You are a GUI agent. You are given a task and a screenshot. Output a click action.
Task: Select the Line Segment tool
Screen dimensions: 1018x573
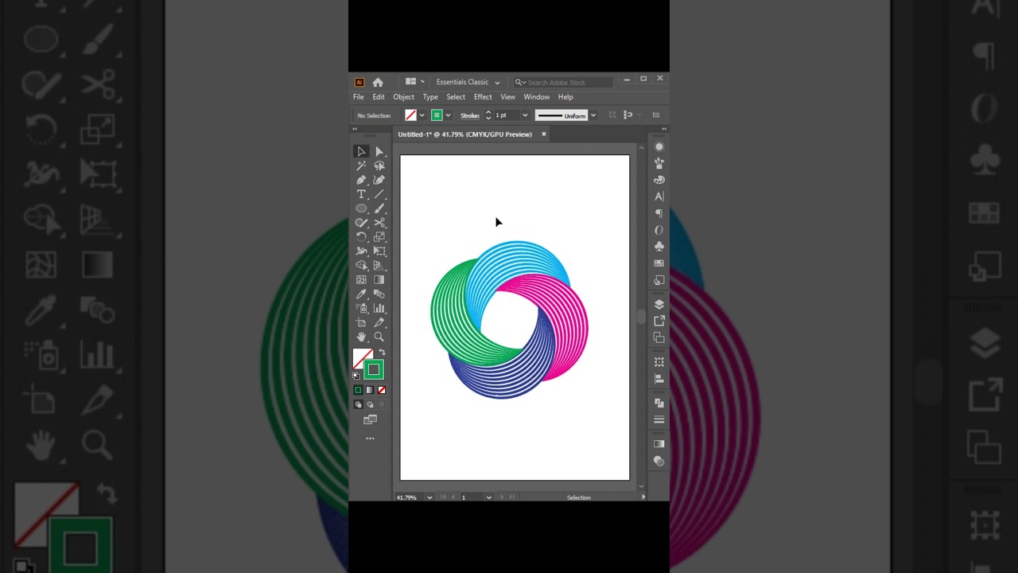tap(379, 194)
